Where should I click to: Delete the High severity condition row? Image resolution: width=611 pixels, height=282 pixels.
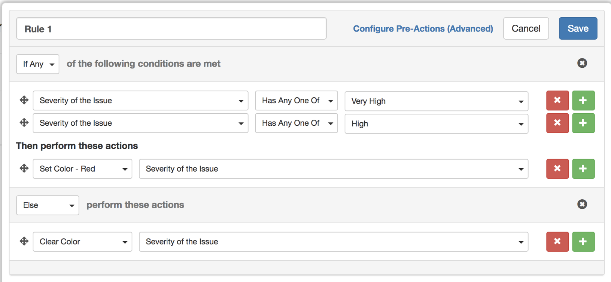click(x=557, y=123)
